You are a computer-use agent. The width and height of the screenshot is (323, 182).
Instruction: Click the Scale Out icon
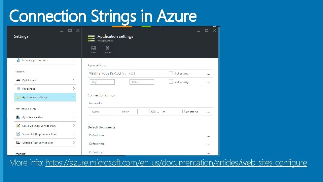tap(18, 134)
